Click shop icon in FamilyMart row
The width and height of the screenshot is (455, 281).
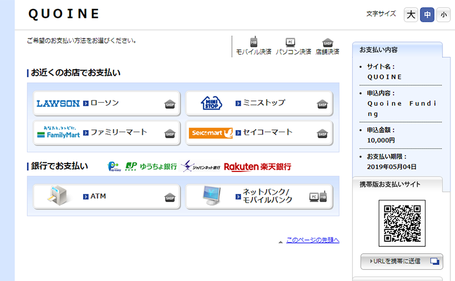[169, 133]
